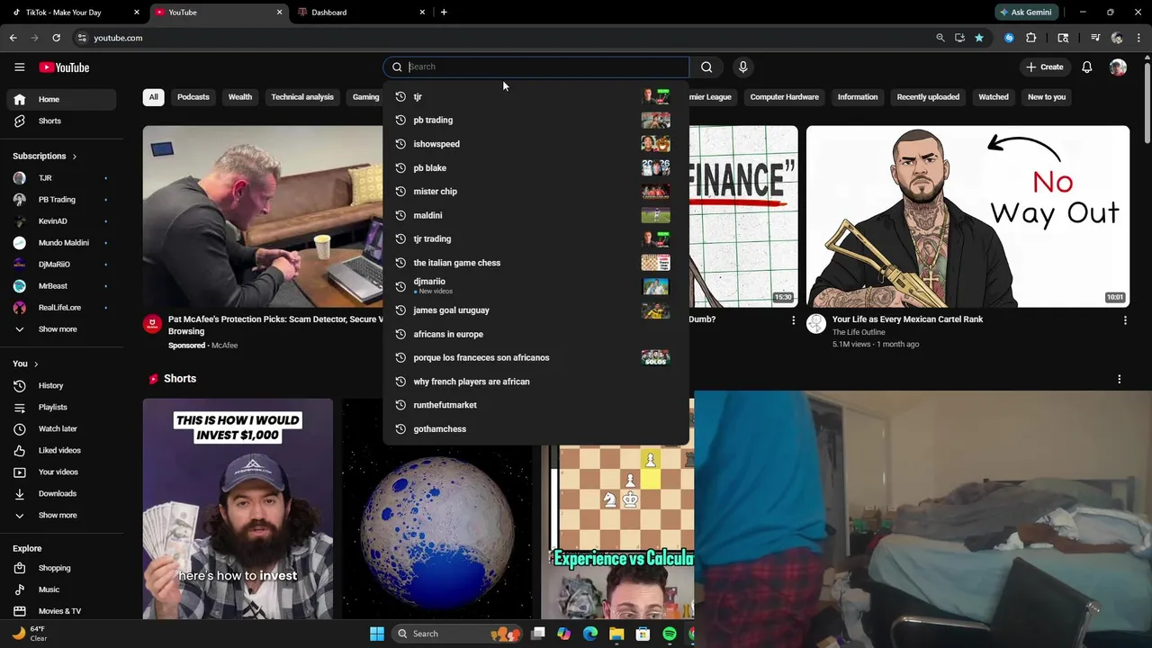Open 'No Way Out' cartel video thumbnail
Viewport: 1152px width, 648px height.
click(x=967, y=216)
